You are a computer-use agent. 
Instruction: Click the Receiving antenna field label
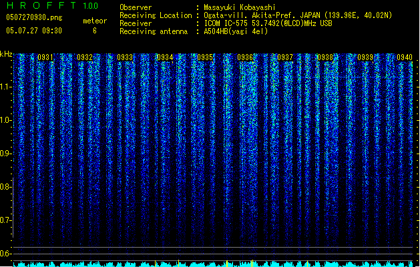click(154, 31)
